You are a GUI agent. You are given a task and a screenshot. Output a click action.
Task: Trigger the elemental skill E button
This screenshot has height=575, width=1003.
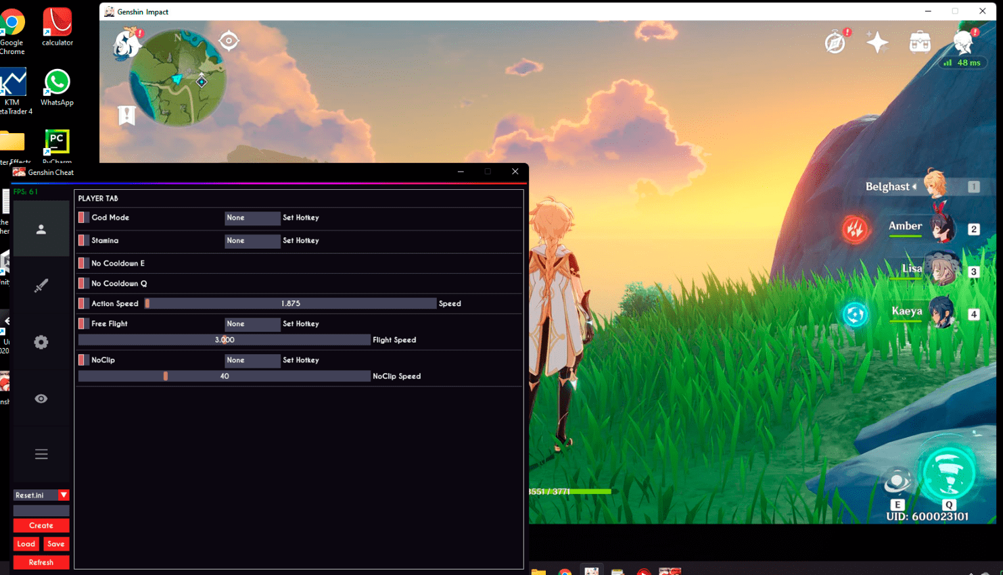coord(897,482)
